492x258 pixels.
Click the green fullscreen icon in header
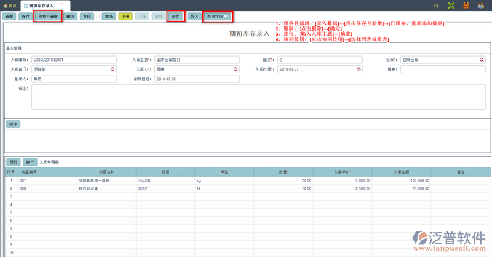(452, 5)
